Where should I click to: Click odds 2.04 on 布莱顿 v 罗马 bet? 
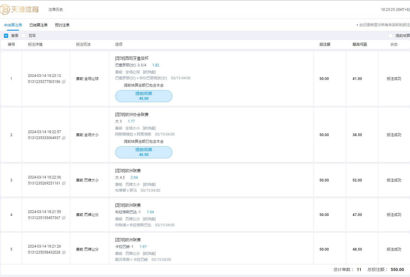[134, 178]
